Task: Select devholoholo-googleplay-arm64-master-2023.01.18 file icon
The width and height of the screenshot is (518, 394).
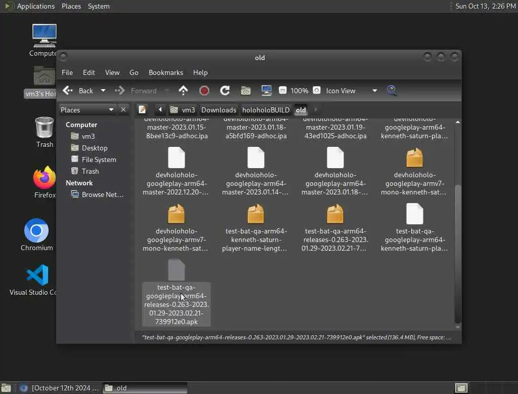Action: [335, 157]
